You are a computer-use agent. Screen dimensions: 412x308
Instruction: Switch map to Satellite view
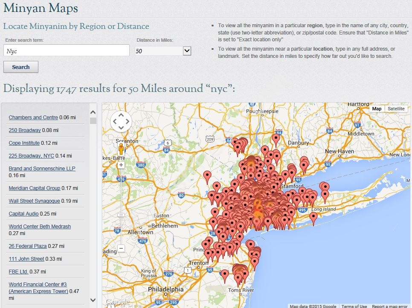(396, 109)
